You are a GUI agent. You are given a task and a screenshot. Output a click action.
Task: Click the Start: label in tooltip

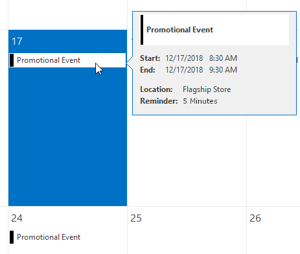click(150, 58)
